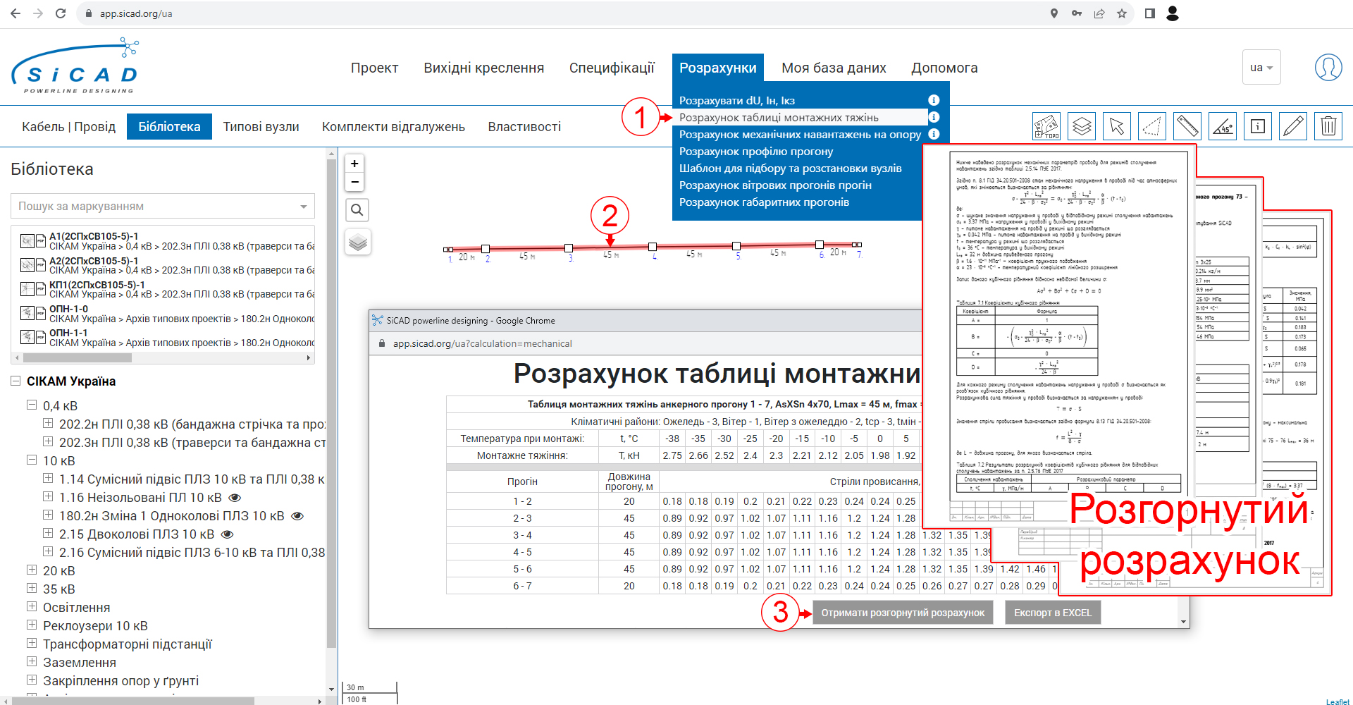Toggle eye icon for 180.2н Зміна 1
Screen dimensions: 1353x705
pos(297,516)
